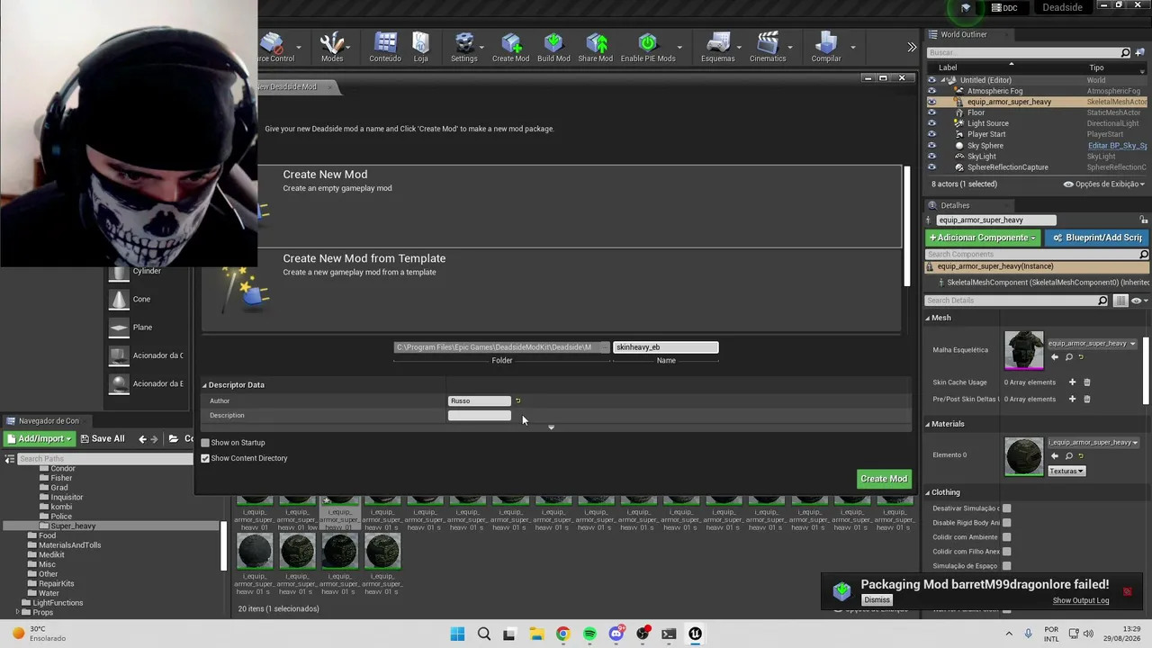
Task: Use selected asset arrow for Malha Esquelética
Action: click(x=1055, y=357)
